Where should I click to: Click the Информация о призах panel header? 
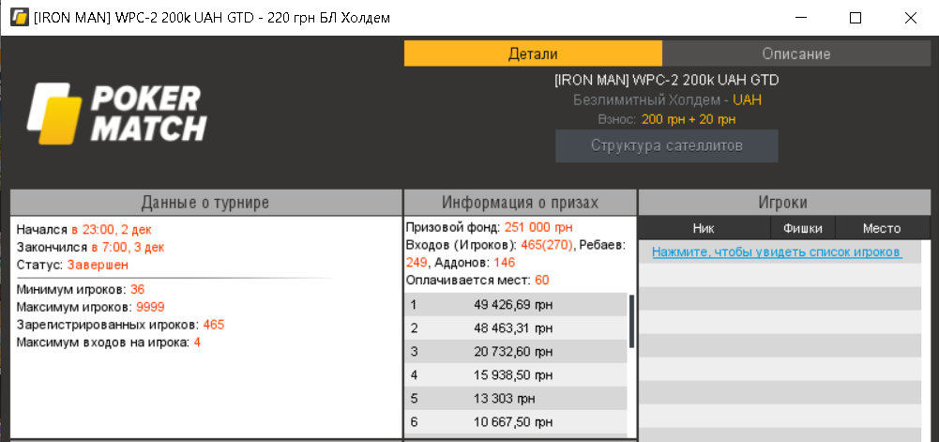point(520,202)
